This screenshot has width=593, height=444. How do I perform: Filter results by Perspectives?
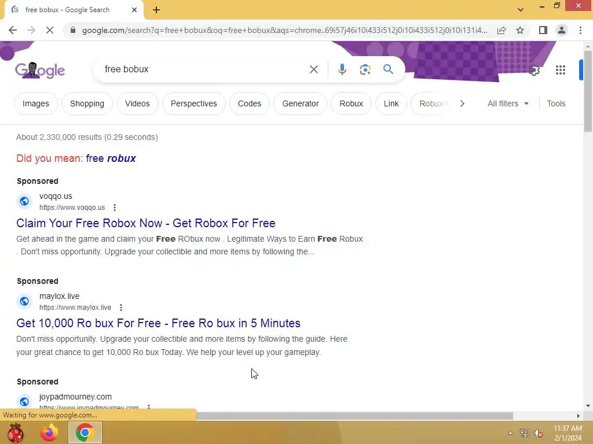[x=193, y=103]
